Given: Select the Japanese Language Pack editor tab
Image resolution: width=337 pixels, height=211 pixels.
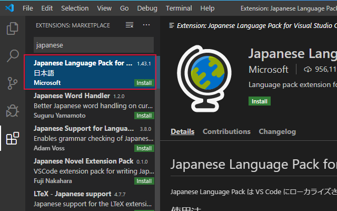Looking at the screenshot, I should point(253,26).
